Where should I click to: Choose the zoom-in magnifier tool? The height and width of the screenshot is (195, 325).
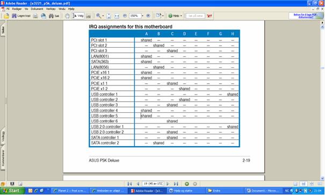99,16
